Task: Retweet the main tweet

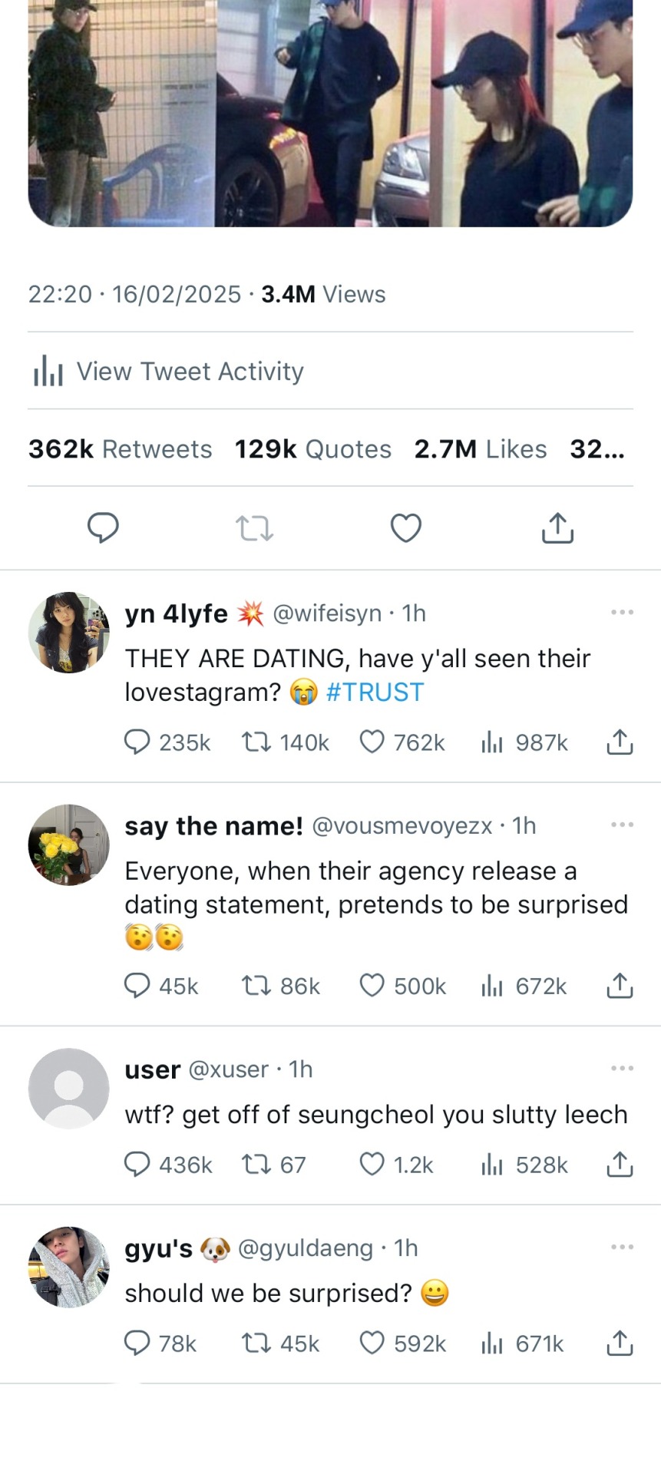Action: point(254,528)
